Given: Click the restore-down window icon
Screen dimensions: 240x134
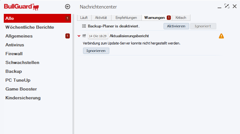Looking at the screenshot, I should pyautogui.click(x=227, y=6).
